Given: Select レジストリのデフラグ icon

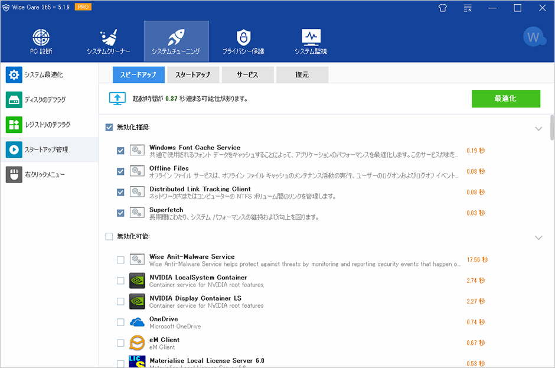Looking at the screenshot, I should (x=14, y=125).
